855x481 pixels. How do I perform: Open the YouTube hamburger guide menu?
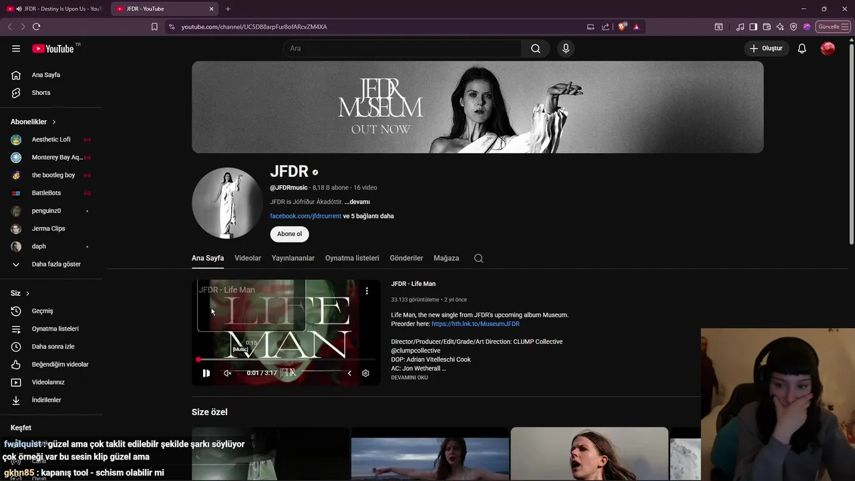16,49
